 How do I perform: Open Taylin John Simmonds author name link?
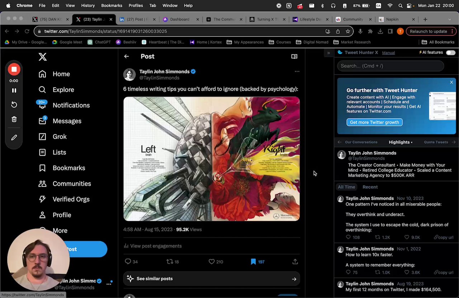pyautogui.click(x=164, y=72)
